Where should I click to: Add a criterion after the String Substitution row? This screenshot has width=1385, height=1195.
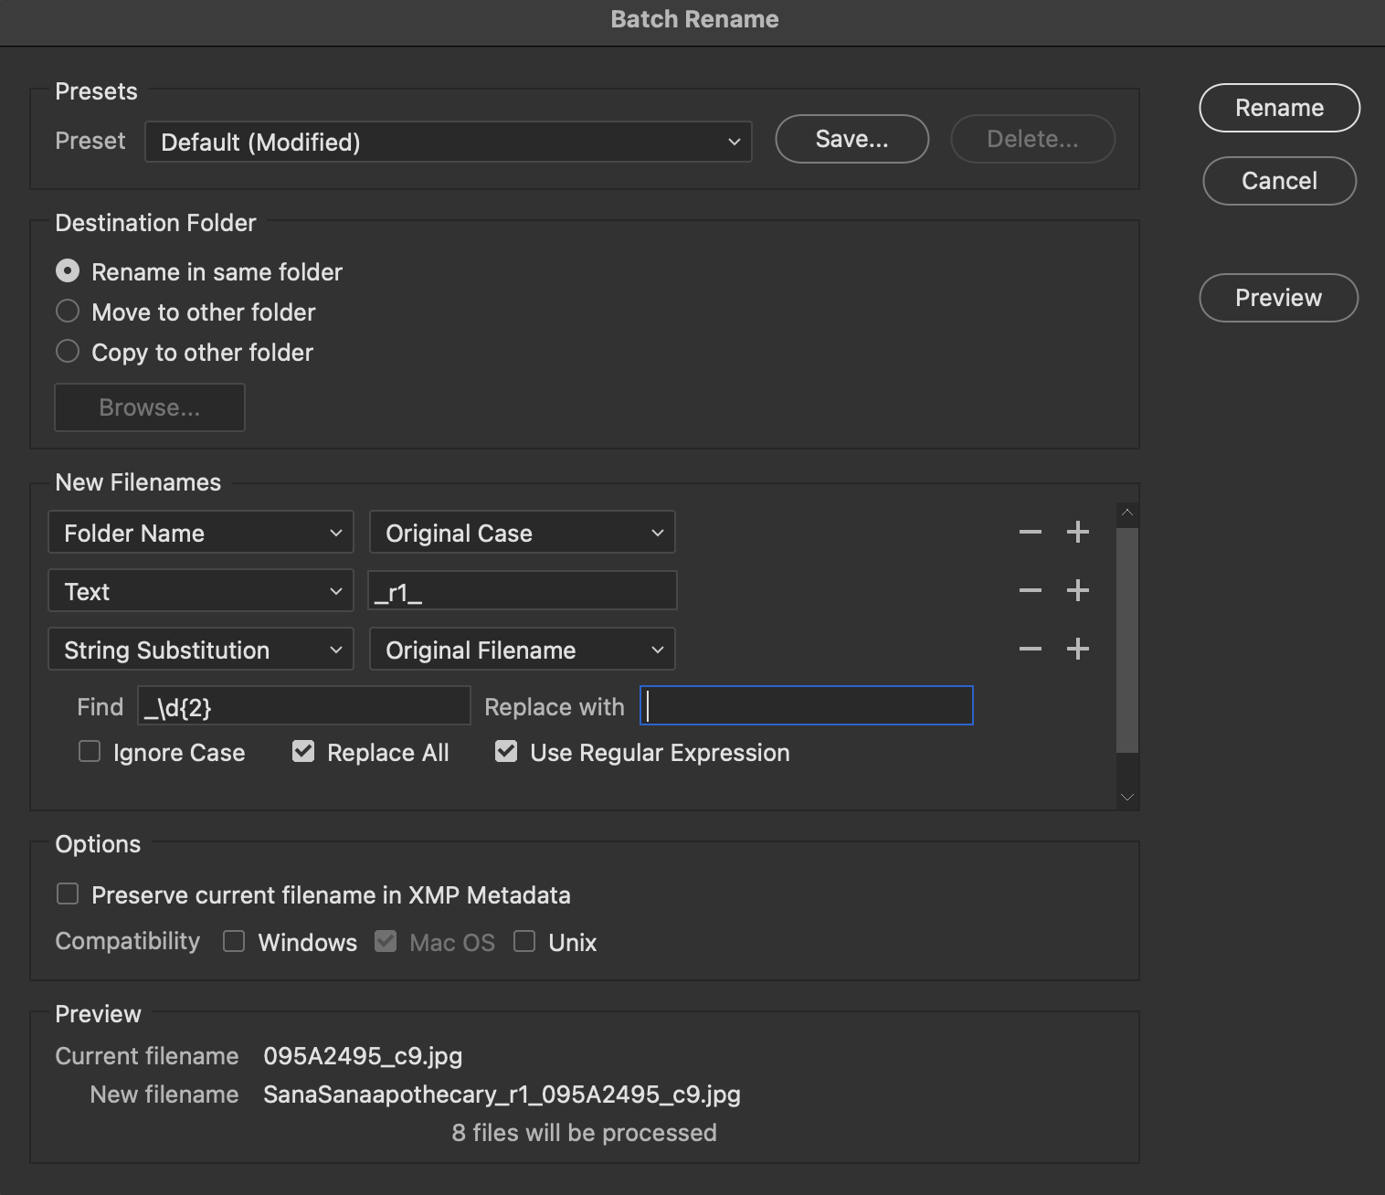point(1078,649)
